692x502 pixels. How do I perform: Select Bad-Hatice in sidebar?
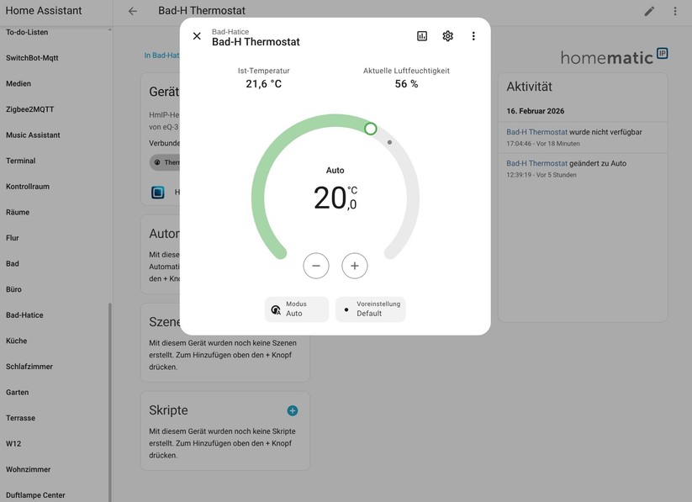pyautogui.click(x=24, y=314)
